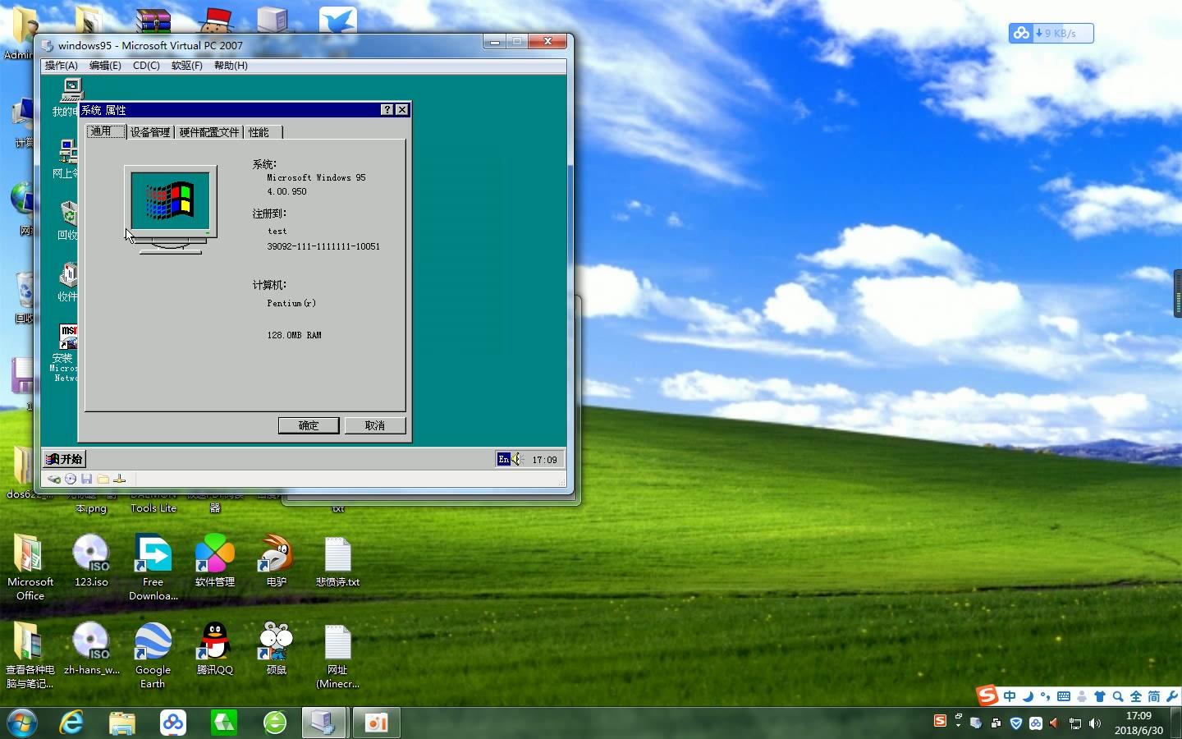Click the Windows 7 Start orb

(22, 723)
